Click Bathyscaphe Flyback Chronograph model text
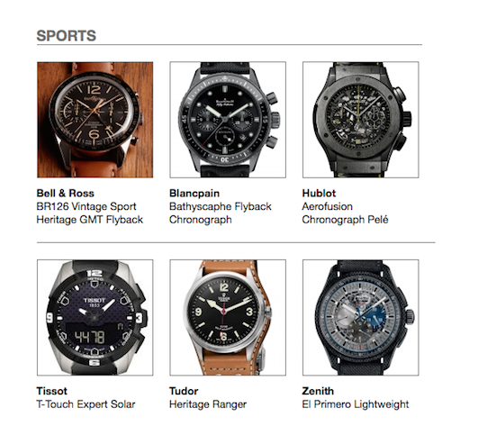 coord(221,213)
